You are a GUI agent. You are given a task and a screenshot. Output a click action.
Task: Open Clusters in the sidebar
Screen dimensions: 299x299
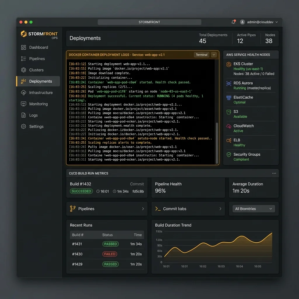coord(38,70)
